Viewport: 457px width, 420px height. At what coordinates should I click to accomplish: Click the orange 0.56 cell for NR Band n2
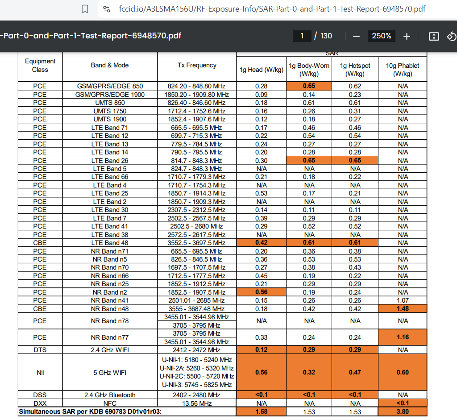[261, 292]
